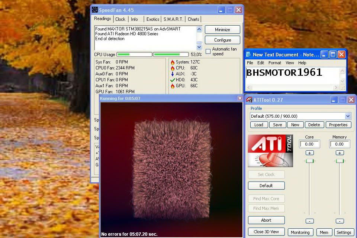
Task: Click the SpeedFan log scrollbar down arrow
Action: click(x=199, y=47)
